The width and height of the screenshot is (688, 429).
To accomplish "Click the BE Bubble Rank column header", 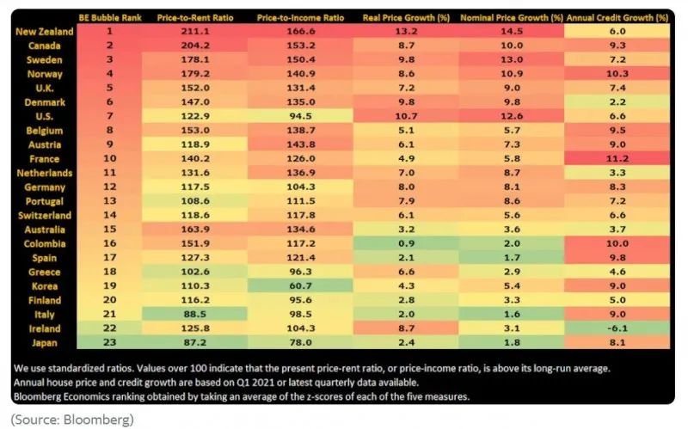I will click(110, 18).
